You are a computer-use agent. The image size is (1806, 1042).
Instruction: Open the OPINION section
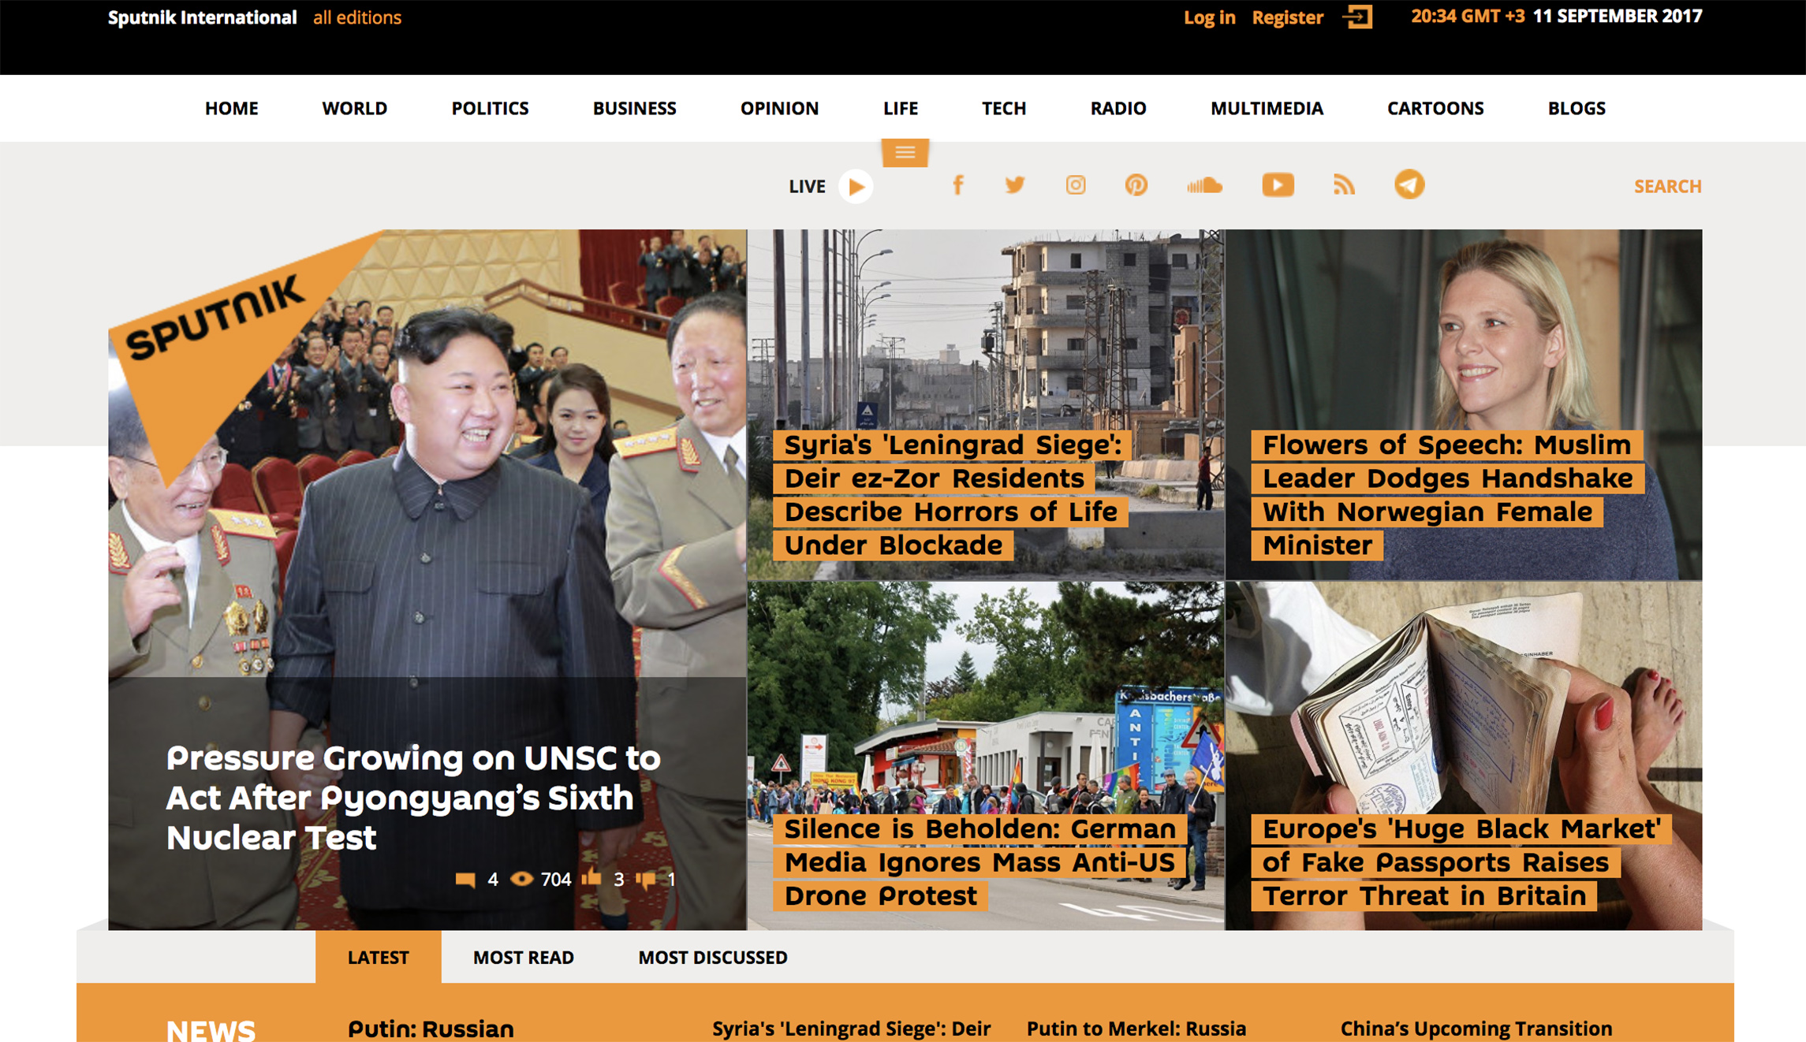click(x=779, y=108)
